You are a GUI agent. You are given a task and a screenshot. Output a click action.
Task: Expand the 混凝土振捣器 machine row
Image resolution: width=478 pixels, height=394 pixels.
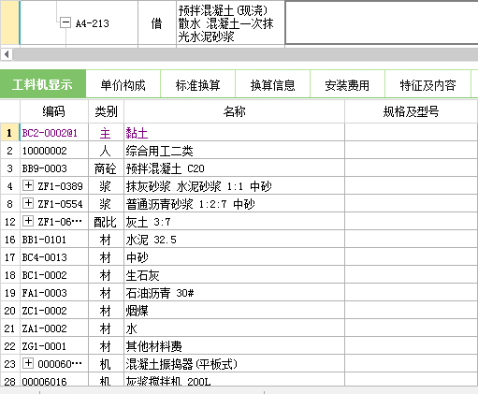pos(28,363)
